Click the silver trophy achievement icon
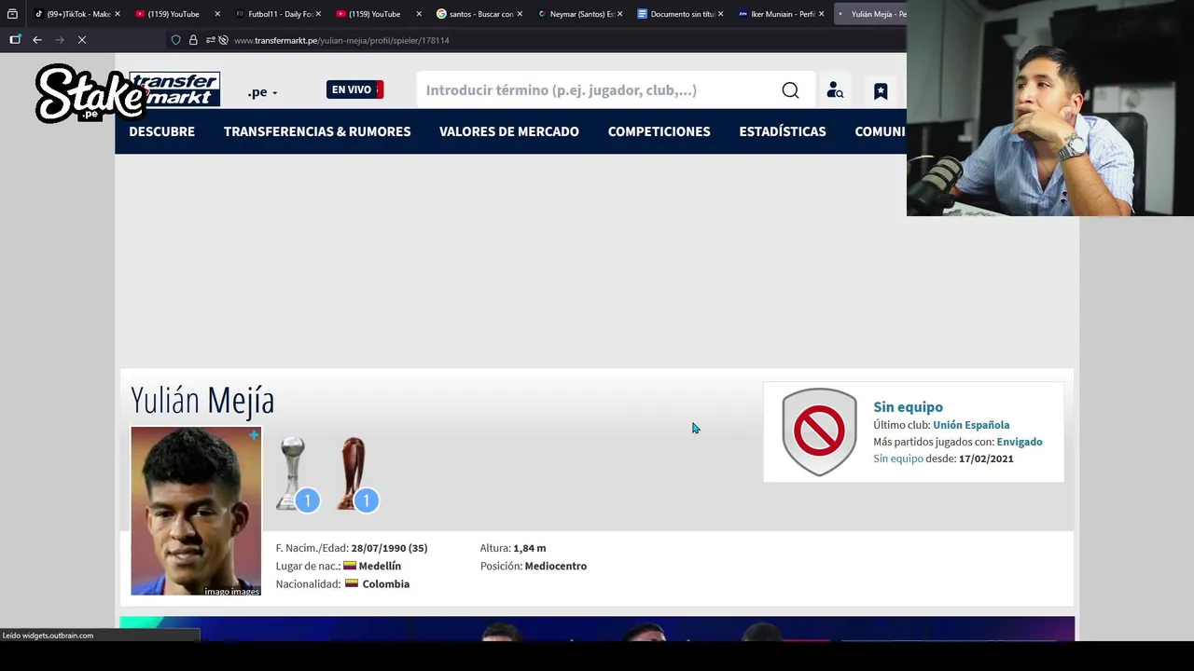 pos(294,473)
